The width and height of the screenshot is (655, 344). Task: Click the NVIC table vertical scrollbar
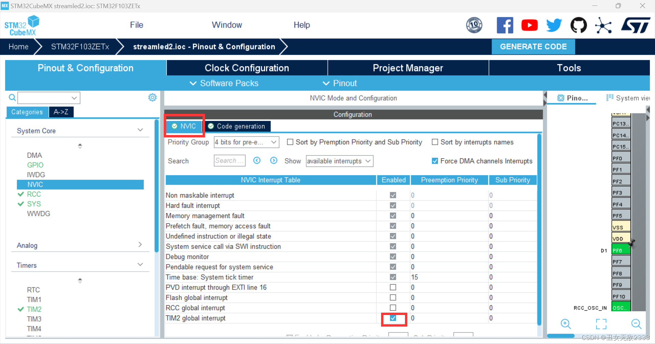click(x=539, y=229)
